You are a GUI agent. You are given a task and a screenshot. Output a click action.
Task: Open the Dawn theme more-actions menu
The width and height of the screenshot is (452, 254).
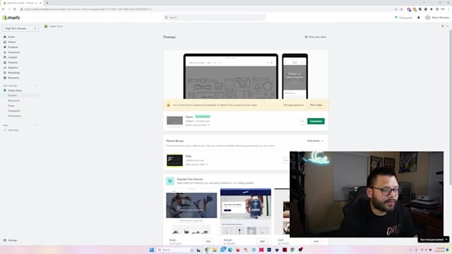point(302,121)
